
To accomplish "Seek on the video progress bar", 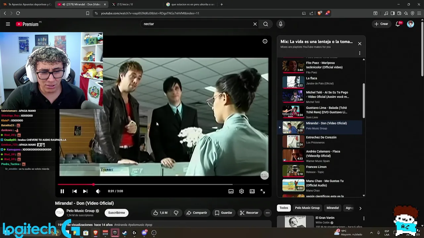I will 163,184.
